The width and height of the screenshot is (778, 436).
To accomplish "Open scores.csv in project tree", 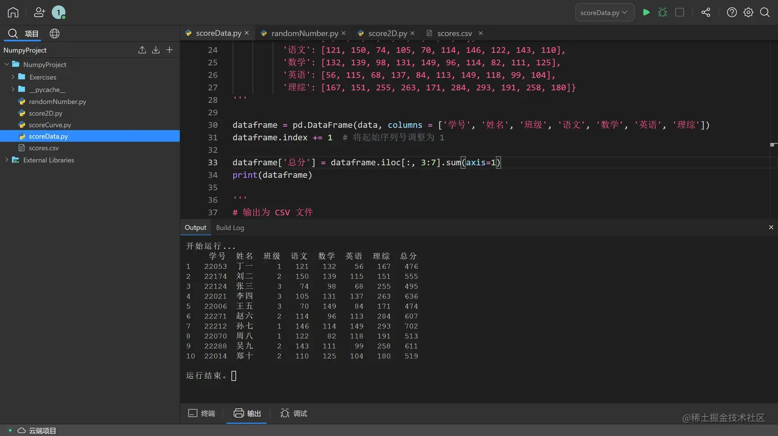I will click(x=44, y=148).
